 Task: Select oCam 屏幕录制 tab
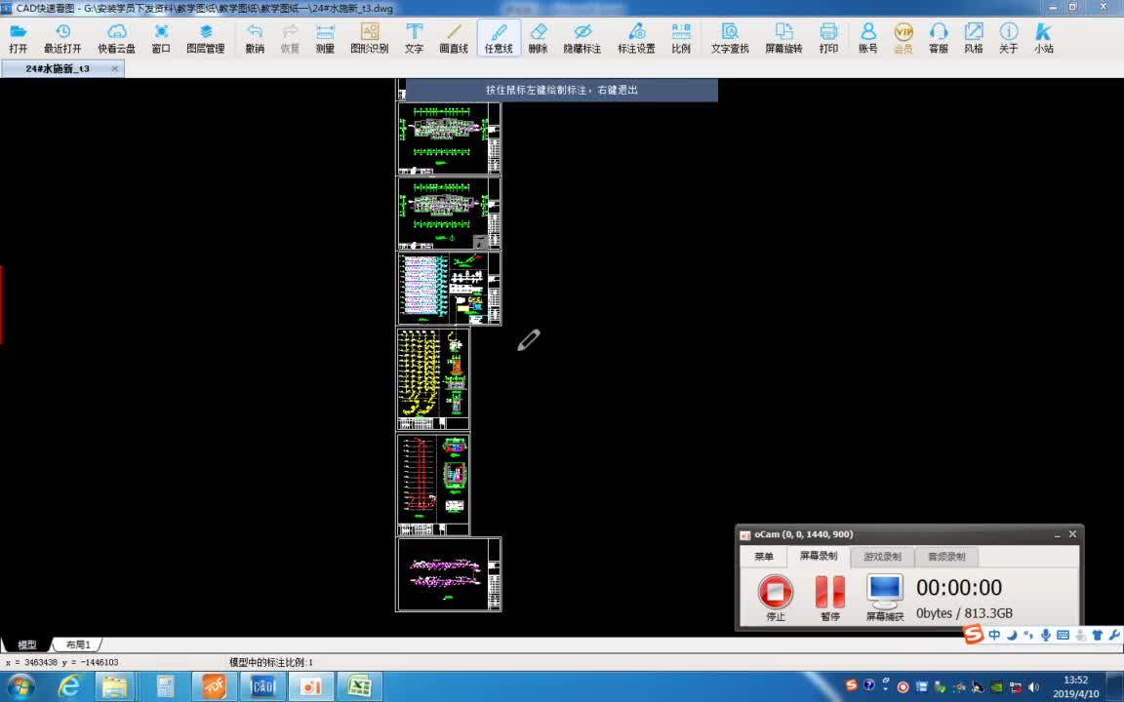tap(818, 556)
